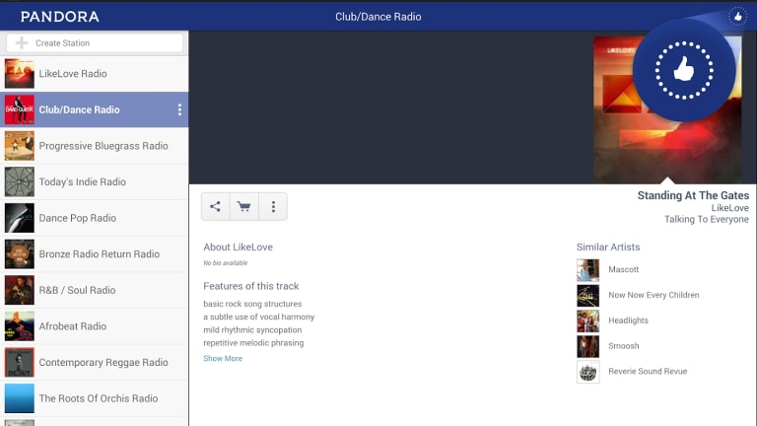Click Club/Dance Radio header title
This screenshot has height=426, width=757.
click(x=378, y=17)
